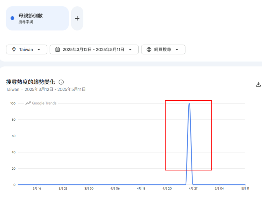This screenshot has height=201, width=262.
Task: Select the 4月 27 x-axis label
Action: (x=193, y=189)
